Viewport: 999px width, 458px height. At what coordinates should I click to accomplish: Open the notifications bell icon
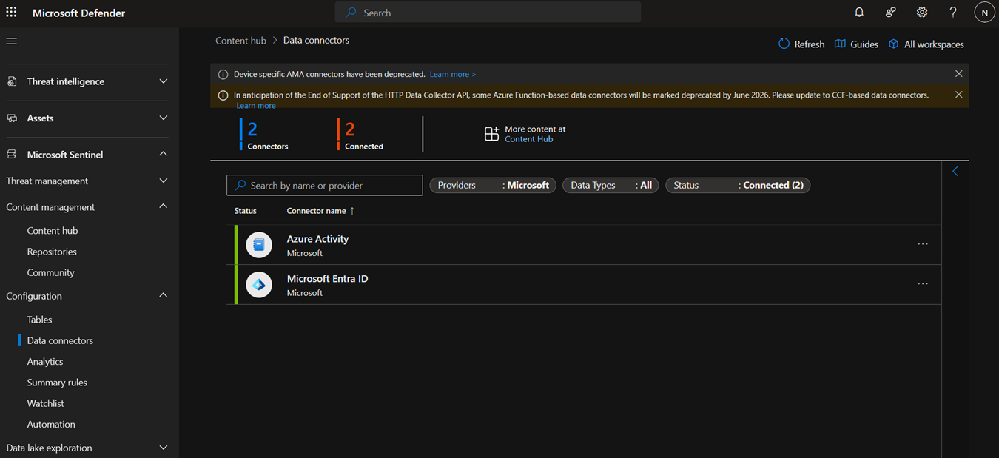(x=859, y=13)
